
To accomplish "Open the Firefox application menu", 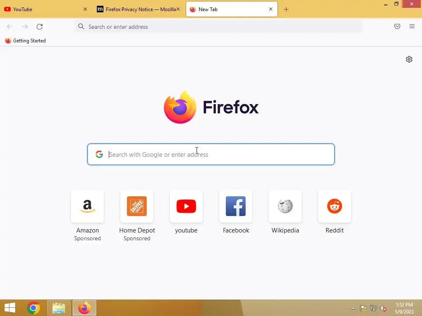I will click(x=412, y=26).
